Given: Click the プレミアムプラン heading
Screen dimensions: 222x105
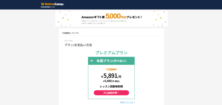Looking at the screenshot, I should click(x=111, y=53).
